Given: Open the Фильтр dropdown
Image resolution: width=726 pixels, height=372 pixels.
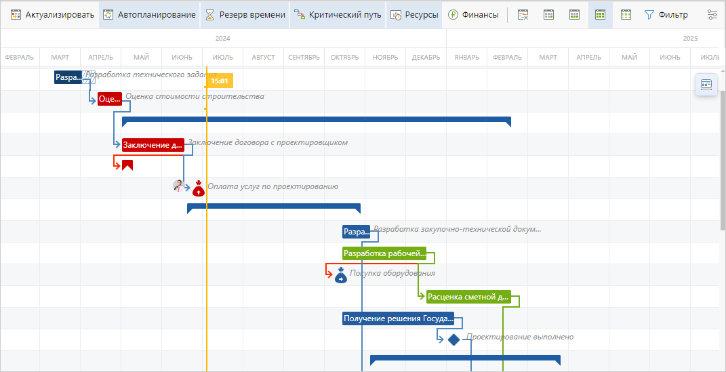Looking at the screenshot, I should tap(666, 15).
